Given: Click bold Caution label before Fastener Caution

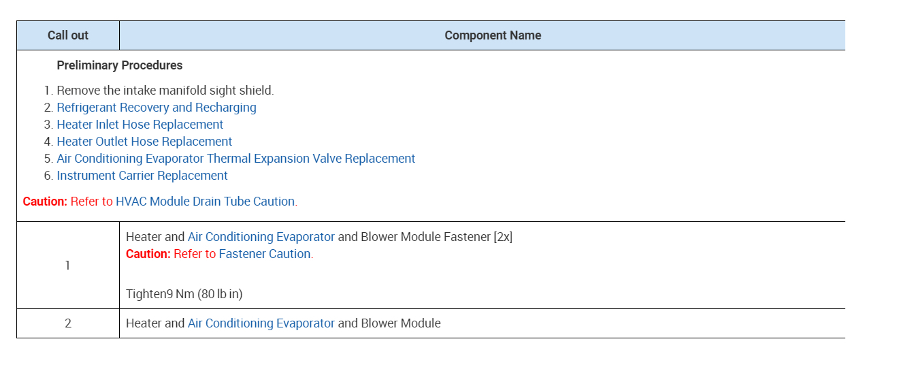Looking at the screenshot, I should 148,254.
